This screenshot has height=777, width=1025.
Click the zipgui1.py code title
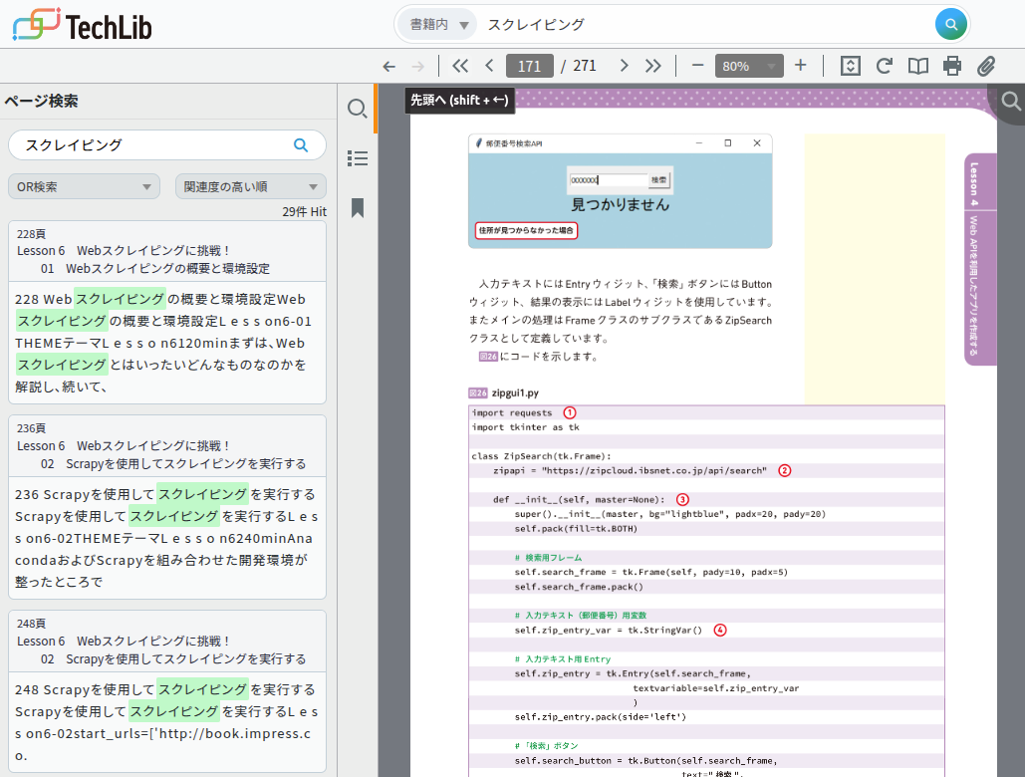(514, 392)
